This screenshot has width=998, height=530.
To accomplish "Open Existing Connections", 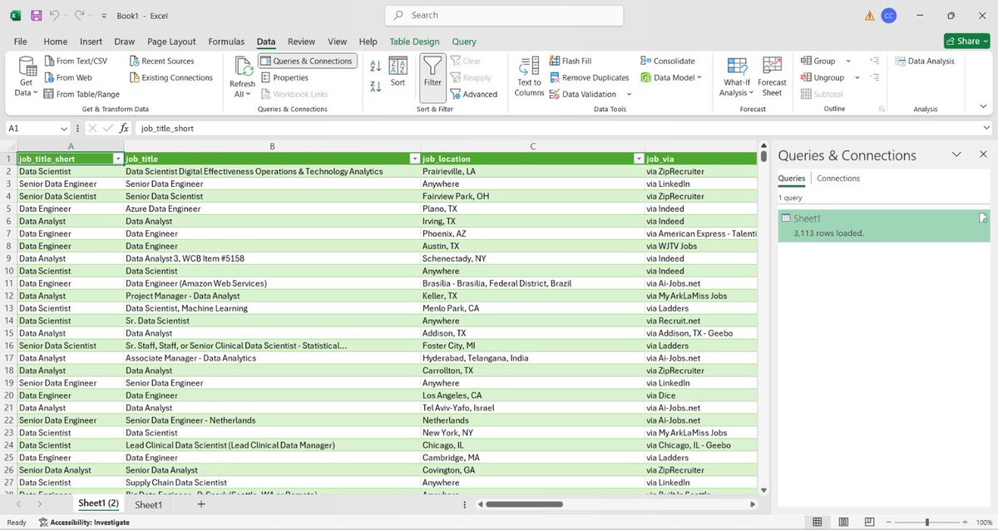I will pos(171,77).
